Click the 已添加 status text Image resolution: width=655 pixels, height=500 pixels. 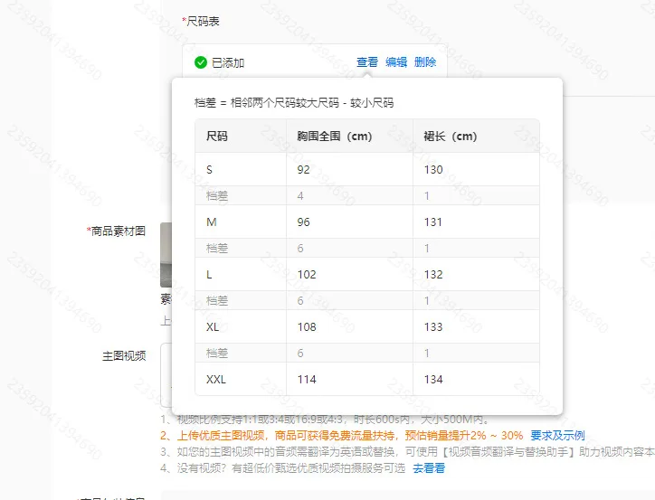228,63
